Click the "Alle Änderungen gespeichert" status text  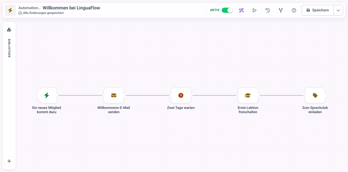pyautogui.click(x=43, y=13)
